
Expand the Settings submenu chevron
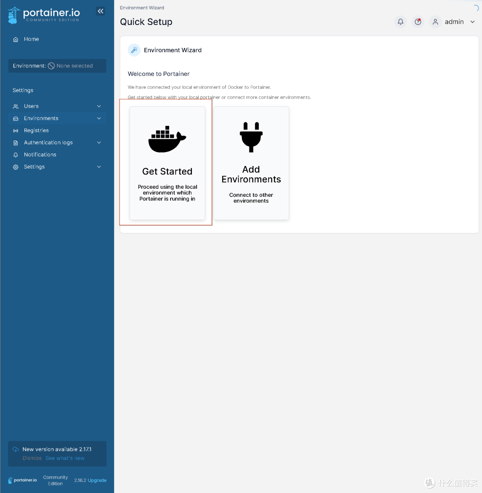(99, 167)
